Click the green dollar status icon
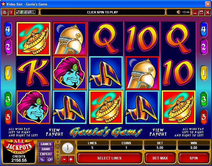Screen dimensions: 212x166 22,12
